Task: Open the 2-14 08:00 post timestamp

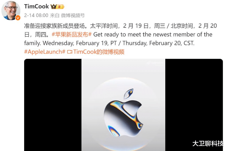Action: point(36,15)
